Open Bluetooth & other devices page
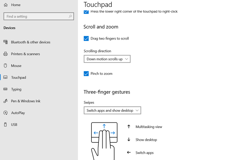 point(30,42)
